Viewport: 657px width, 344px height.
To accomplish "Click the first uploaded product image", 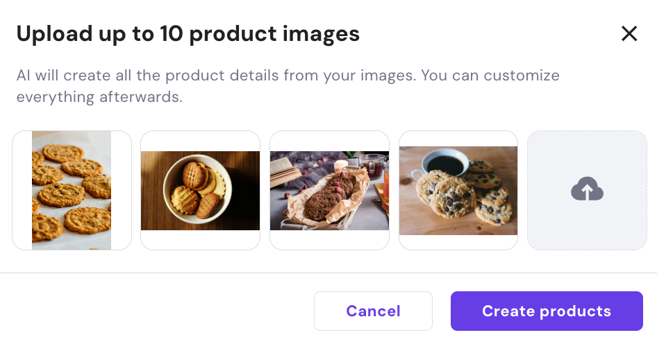I will 72,190.
